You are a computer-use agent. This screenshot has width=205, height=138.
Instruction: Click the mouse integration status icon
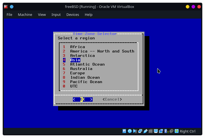click(171, 131)
